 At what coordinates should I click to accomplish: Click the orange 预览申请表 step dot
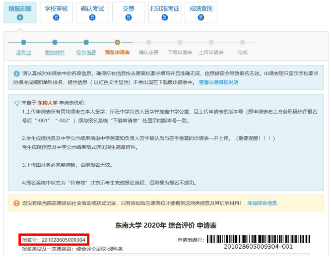coord(118,43)
